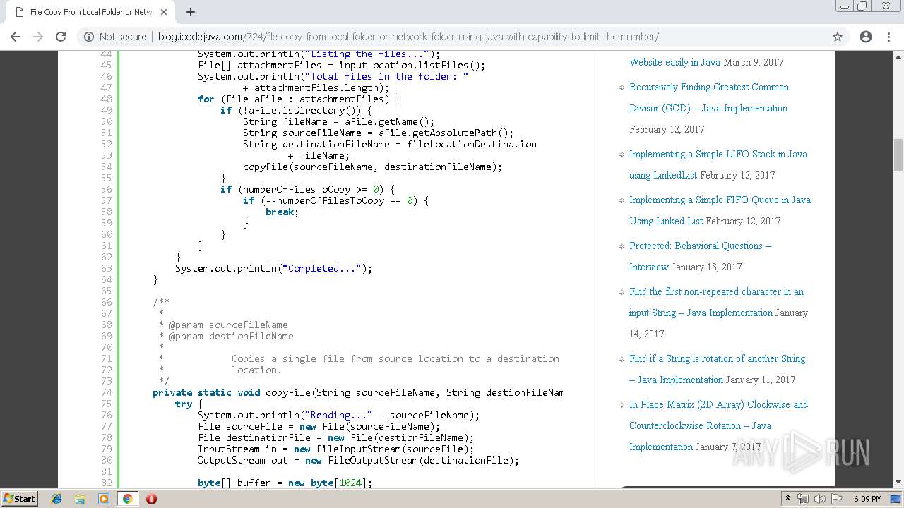Open the Chrome profile account icon
Viewport: 904px width, 508px height.
click(866, 37)
